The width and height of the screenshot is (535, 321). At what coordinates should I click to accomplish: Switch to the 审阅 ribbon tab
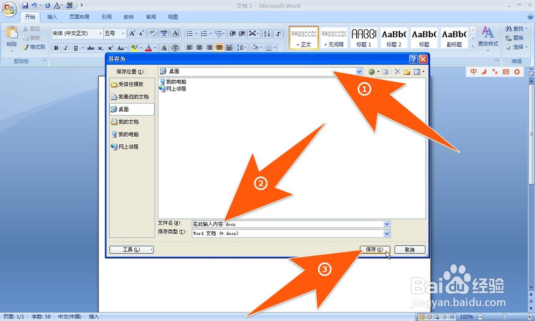pos(151,17)
